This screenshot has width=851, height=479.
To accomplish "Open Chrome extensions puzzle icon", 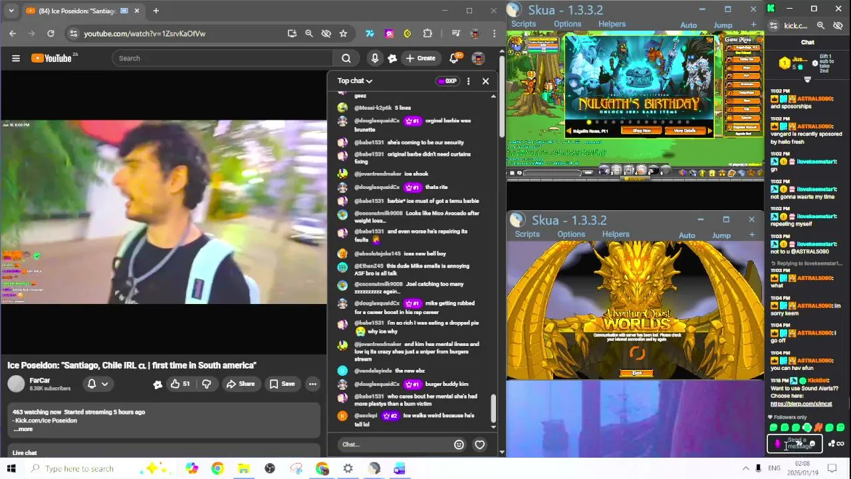I will pyautogui.click(x=427, y=33).
